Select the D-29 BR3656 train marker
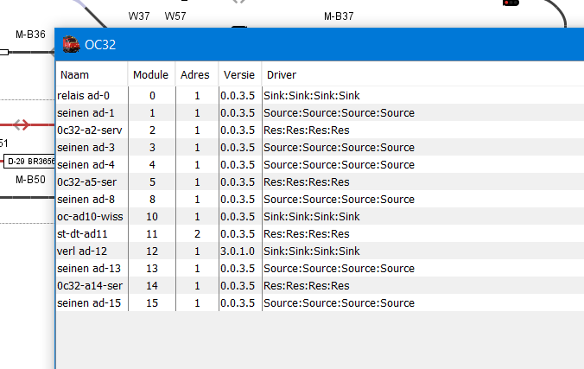584x369 pixels. (x=29, y=162)
